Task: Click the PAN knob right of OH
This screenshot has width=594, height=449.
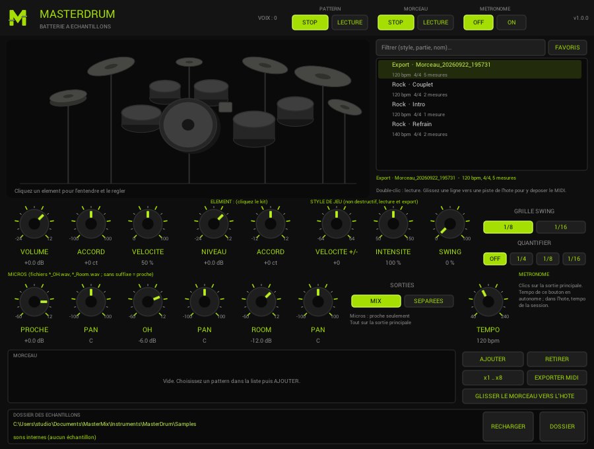Action: coord(205,302)
